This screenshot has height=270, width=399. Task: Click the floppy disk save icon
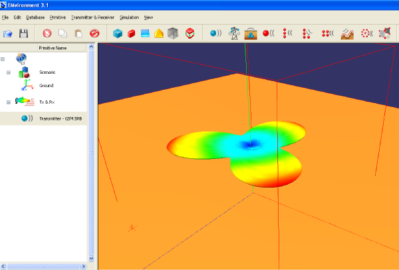[x=24, y=33]
